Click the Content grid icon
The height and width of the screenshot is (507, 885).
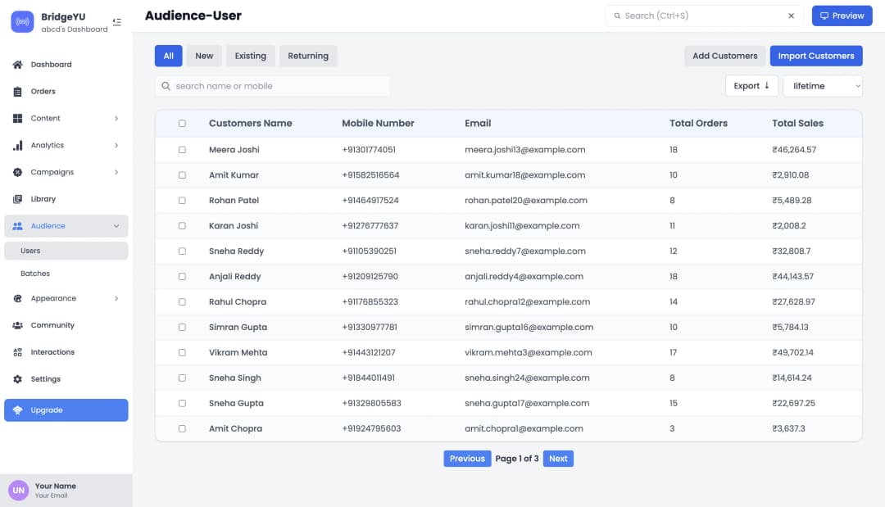[x=17, y=119]
